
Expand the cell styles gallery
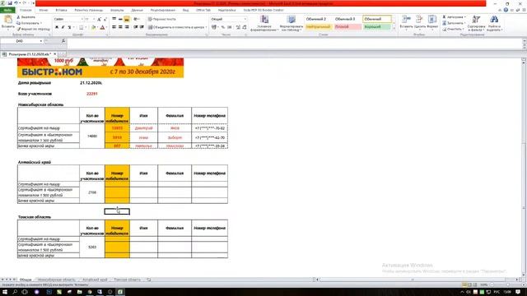(x=394, y=30)
